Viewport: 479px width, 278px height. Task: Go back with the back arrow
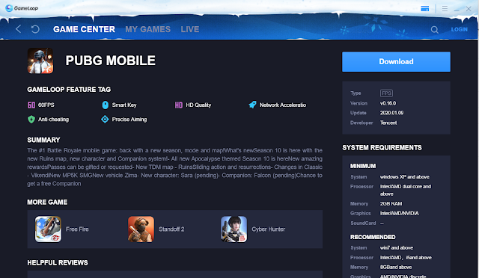tap(18, 29)
